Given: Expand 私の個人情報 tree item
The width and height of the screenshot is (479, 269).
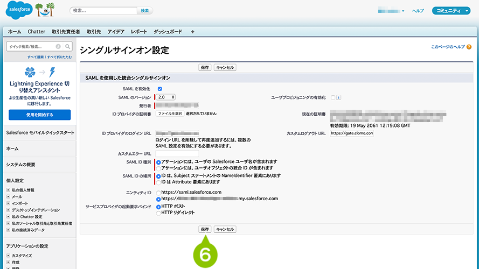Looking at the screenshot, I should pos(8,190).
